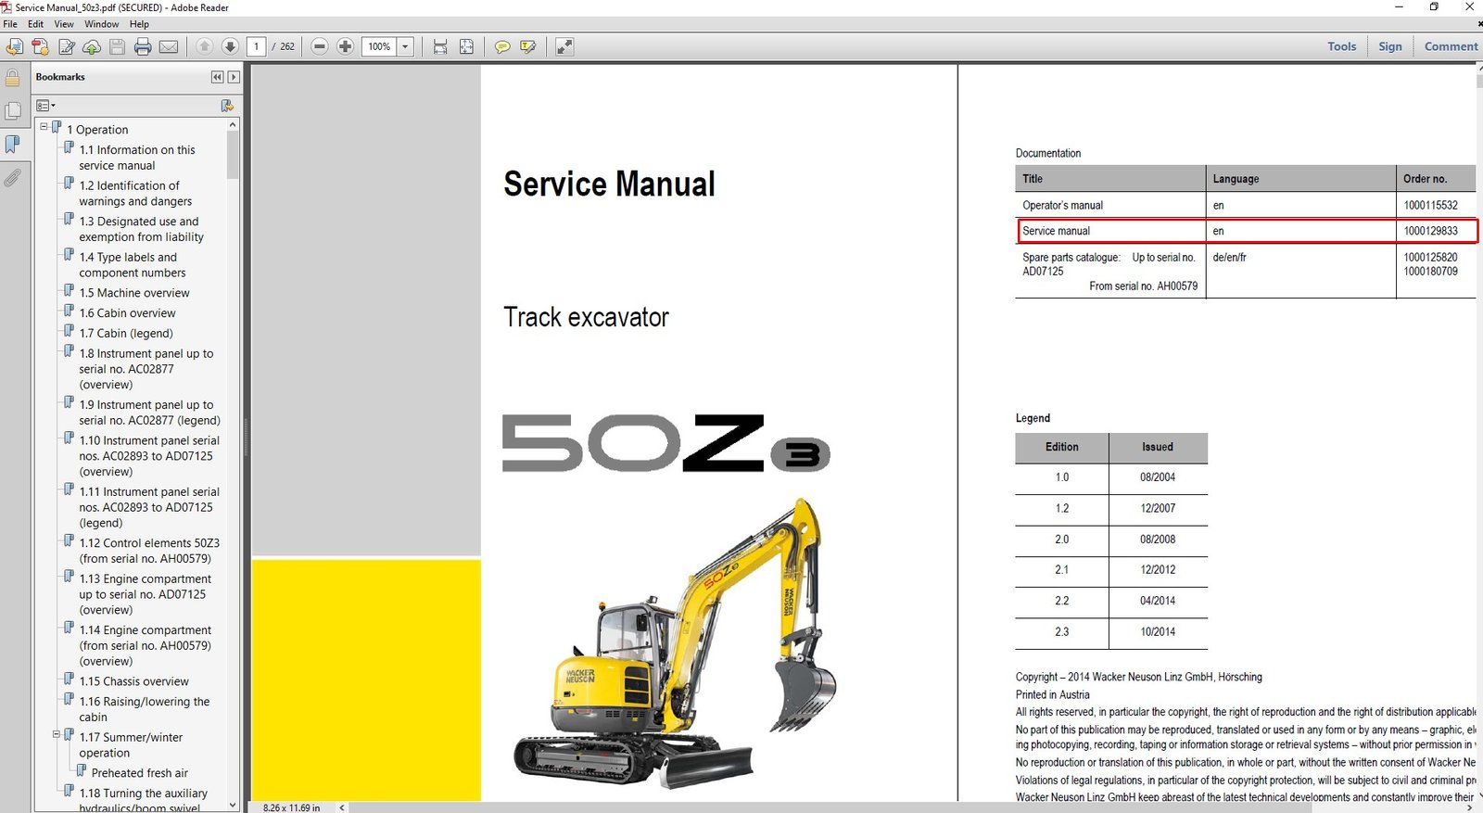Open the zoom level dropdown
The width and height of the screenshot is (1483, 813).
pyautogui.click(x=405, y=46)
